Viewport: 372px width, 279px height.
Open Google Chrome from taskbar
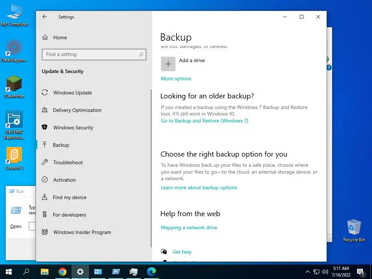[x=62, y=272]
